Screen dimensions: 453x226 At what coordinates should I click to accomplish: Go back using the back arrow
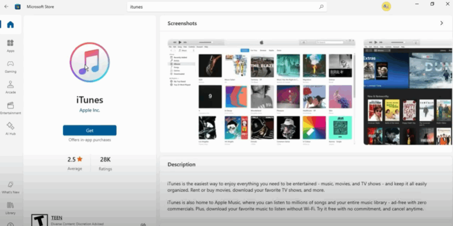click(x=6, y=6)
